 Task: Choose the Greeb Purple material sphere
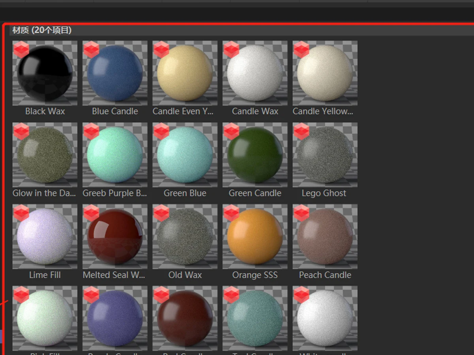(115, 155)
